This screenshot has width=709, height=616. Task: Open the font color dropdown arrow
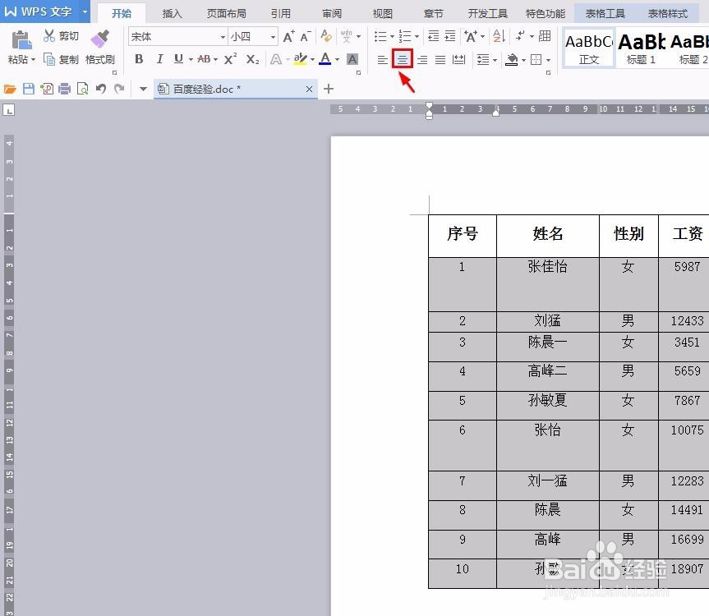(337, 60)
